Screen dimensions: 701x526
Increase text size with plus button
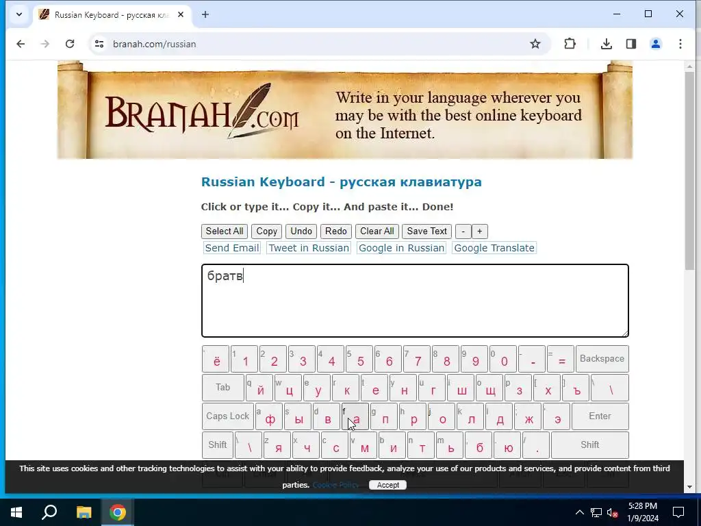coord(480,231)
